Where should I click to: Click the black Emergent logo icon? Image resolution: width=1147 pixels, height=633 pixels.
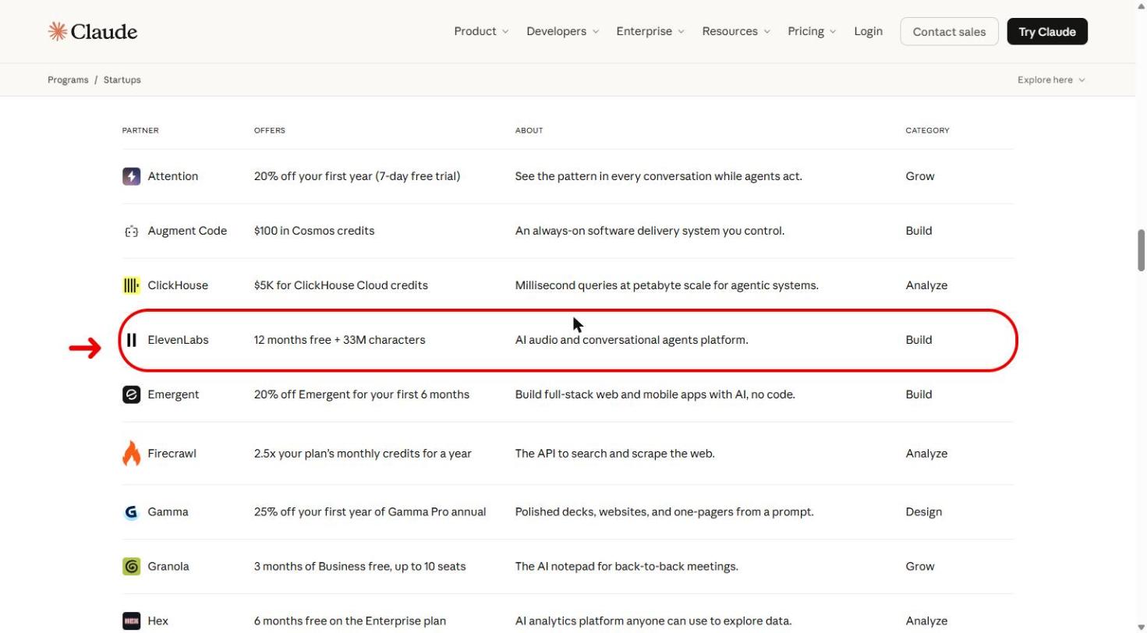131,394
